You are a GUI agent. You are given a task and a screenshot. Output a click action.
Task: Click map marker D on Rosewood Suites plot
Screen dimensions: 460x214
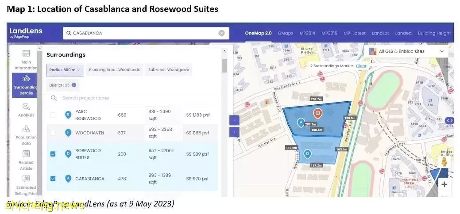(307, 153)
